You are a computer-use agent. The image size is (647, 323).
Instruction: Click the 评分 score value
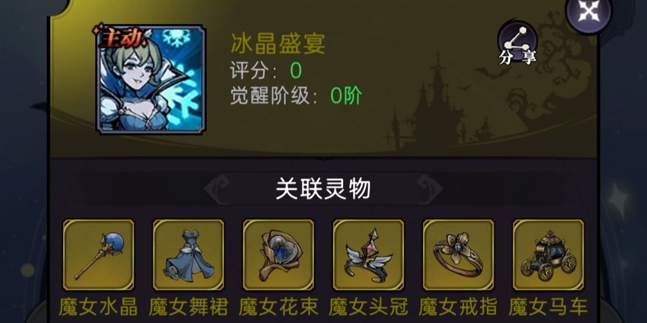296,71
